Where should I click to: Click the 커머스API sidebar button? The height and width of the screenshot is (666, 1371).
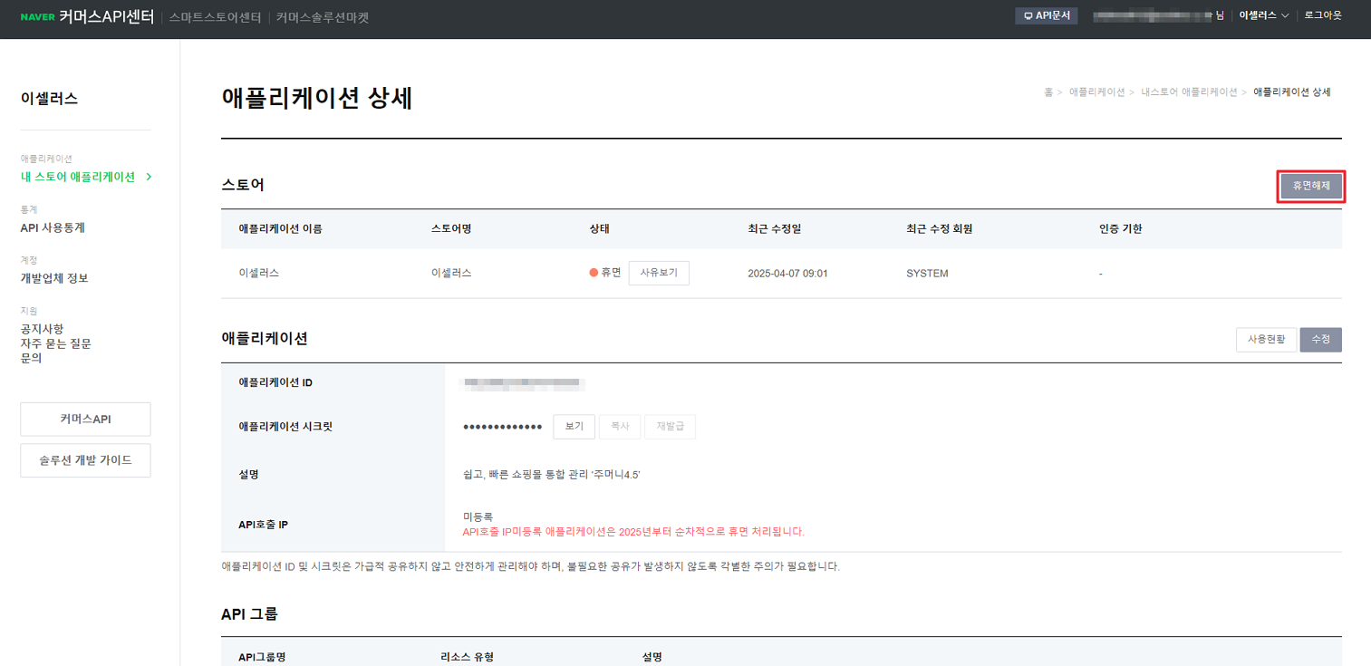(x=85, y=420)
